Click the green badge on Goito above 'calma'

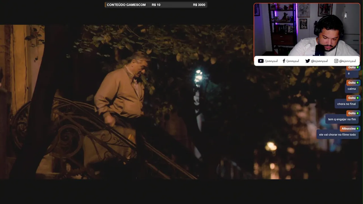click(x=358, y=83)
